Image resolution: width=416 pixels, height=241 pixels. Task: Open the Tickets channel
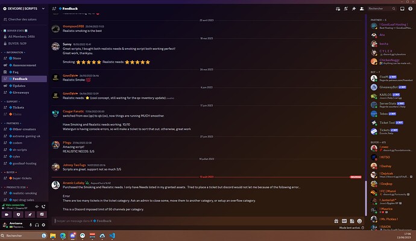(24, 108)
